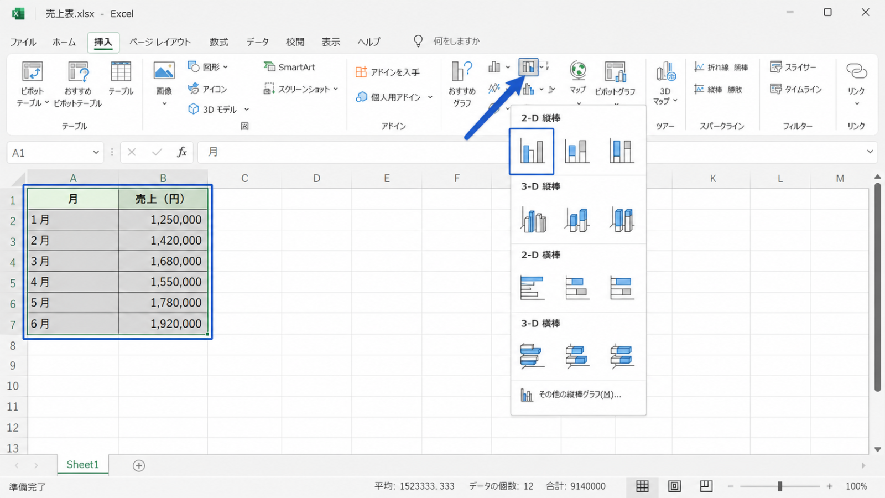Click the ピボットグラフ icon

click(615, 72)
